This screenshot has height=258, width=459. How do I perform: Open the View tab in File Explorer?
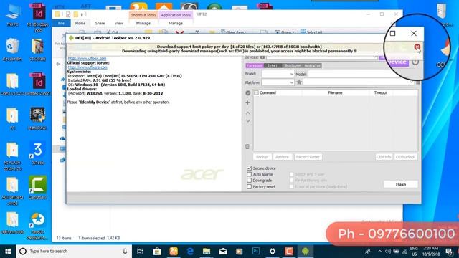119,23
